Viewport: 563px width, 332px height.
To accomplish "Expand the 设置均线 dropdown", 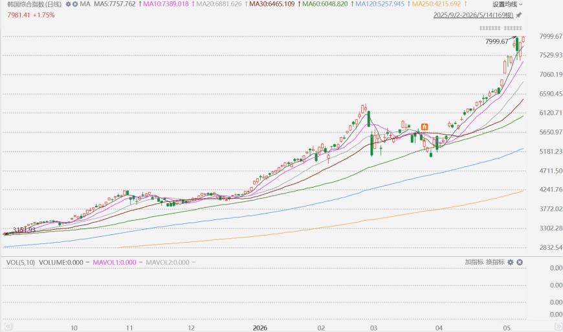I will (x=507, y=5).
